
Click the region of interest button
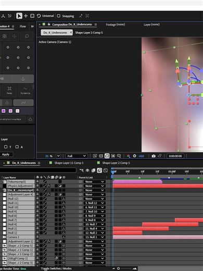point(113,156)
